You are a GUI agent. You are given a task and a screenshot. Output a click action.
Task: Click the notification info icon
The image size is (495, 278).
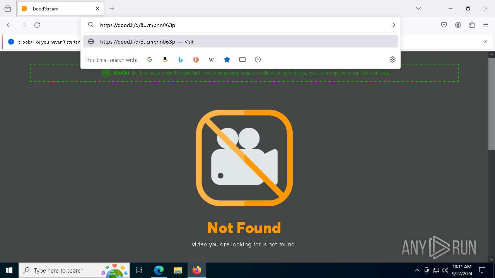tap(11, 42)
